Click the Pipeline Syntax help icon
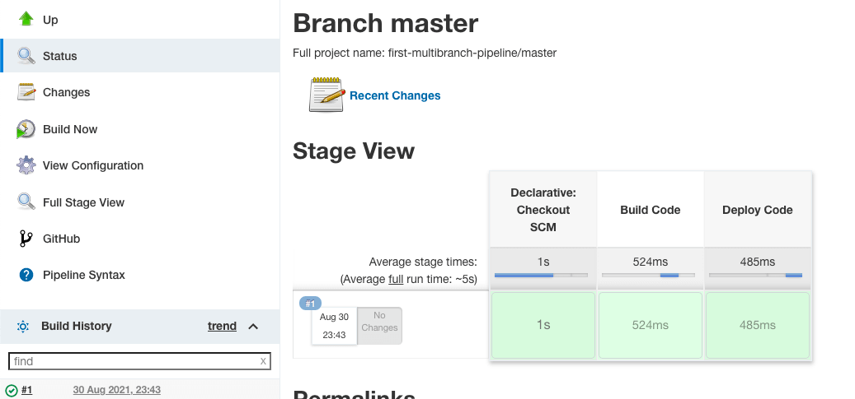Image resolution: width=855 pixels, height=399 pixels. pyautogui.click(x=26, y=275)
